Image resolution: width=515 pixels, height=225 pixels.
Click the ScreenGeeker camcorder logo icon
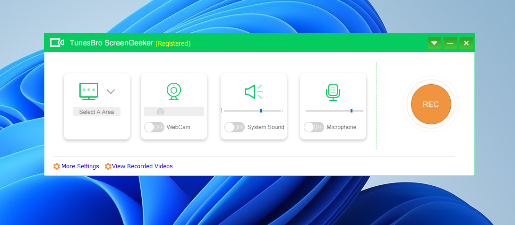pos(57,43)
